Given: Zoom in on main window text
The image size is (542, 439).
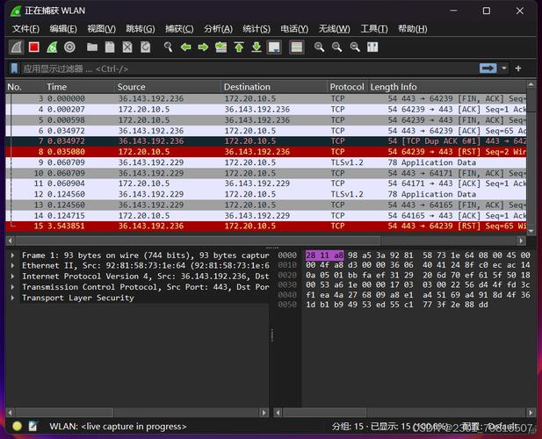Looking at the screenshot, I should [x=319, y=47].
